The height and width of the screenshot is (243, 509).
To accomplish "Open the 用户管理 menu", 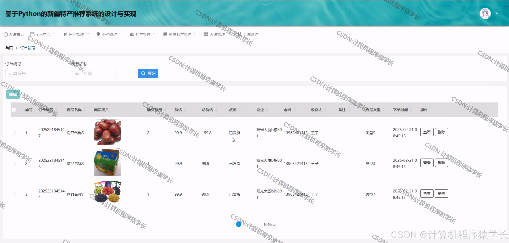I will pyautogui.click(x=76, y=34).
